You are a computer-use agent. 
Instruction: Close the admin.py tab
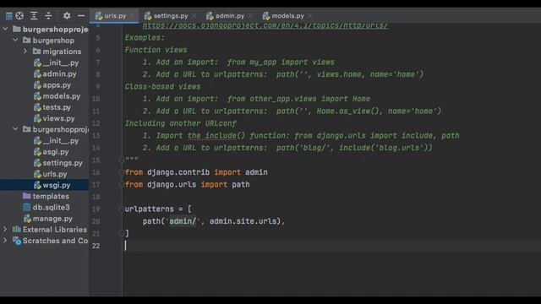pos(250,16)
